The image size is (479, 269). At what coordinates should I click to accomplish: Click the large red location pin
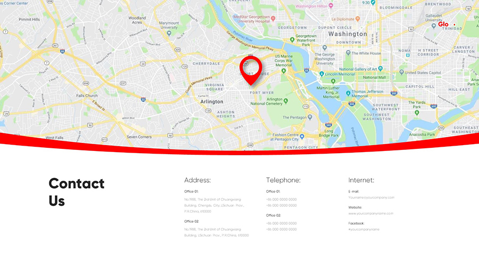pos(251,70)
